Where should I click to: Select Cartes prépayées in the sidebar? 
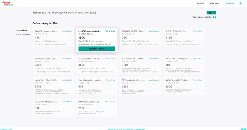click(23, 34)
